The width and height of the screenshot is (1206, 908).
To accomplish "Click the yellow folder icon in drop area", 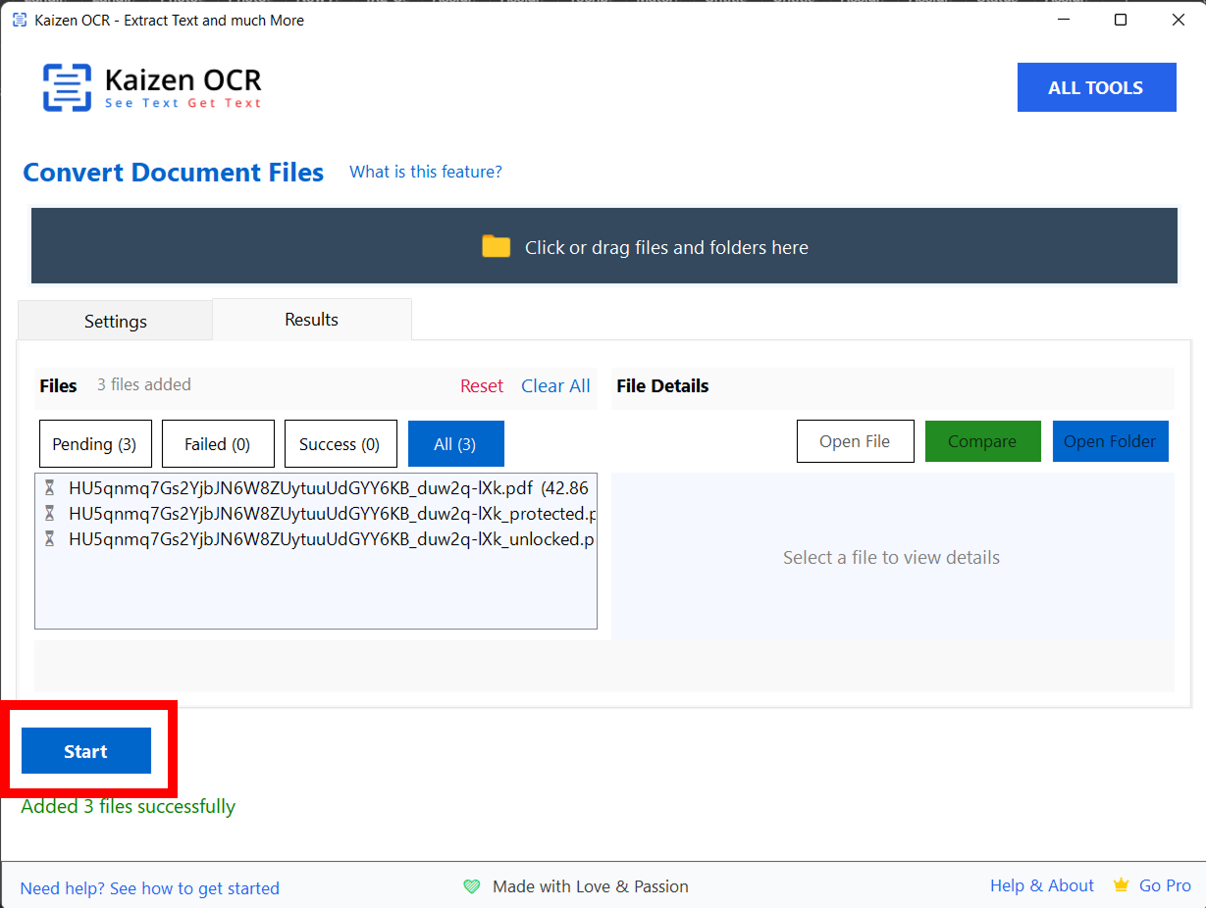I will (496, 247).
